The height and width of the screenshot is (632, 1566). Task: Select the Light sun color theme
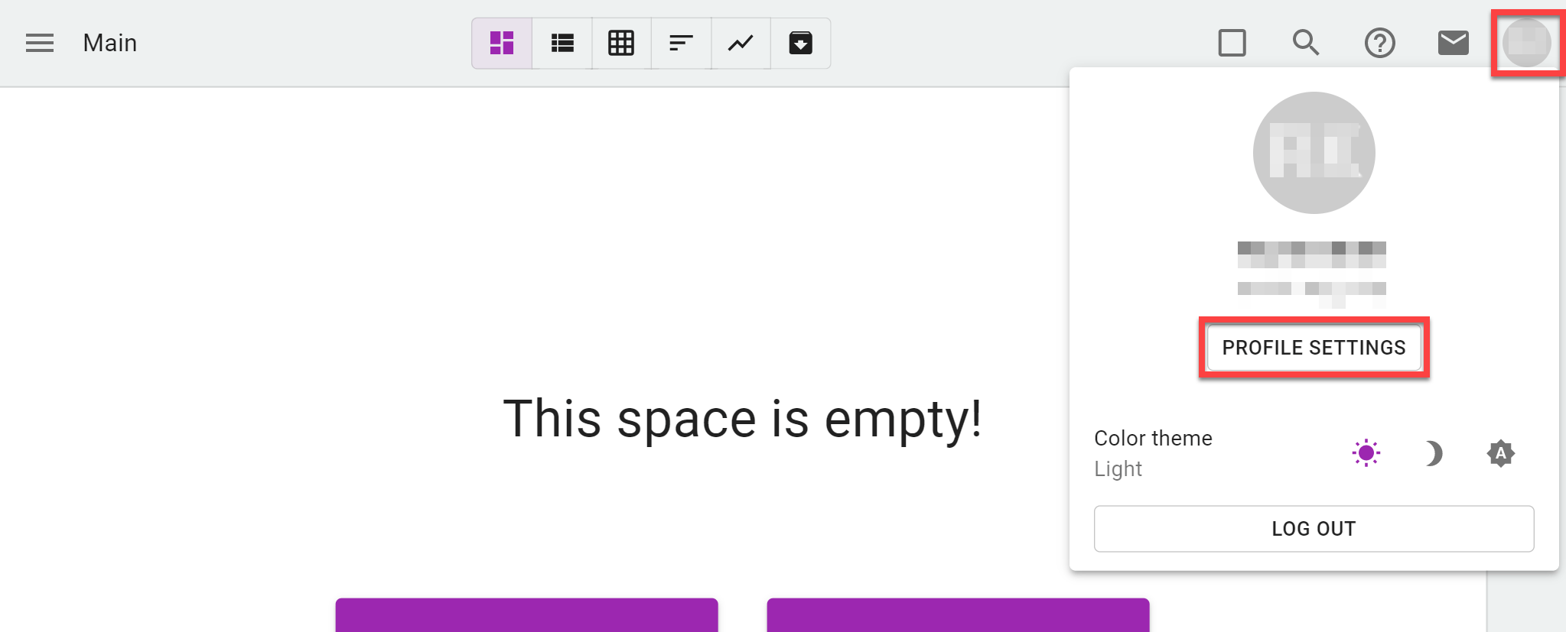tap(1366, 453)
